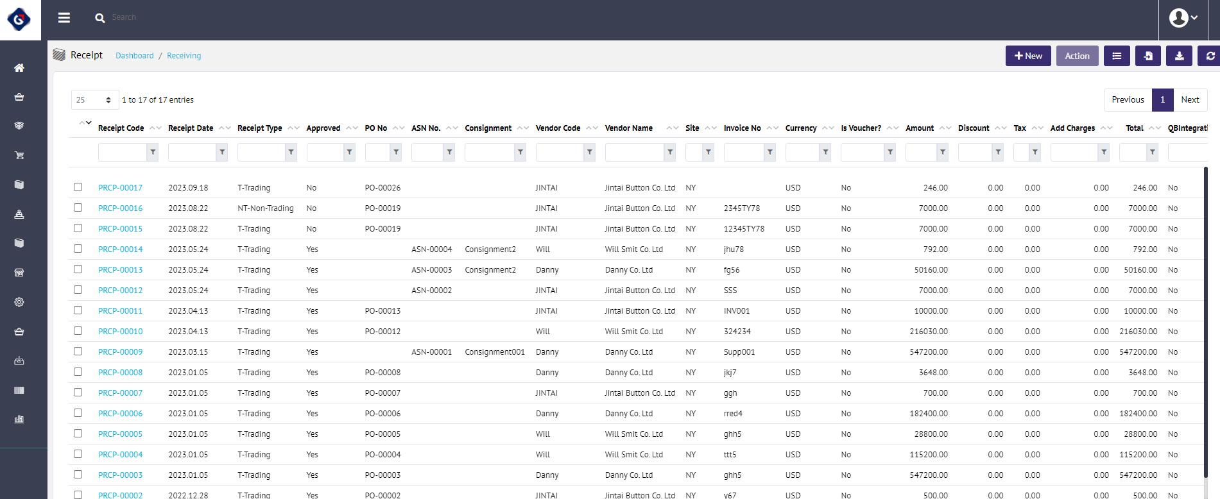The height and width of the screenshot is (499, 1220).
Task: Go to Dashboard breadcrumb
Action: pos(135,56)
